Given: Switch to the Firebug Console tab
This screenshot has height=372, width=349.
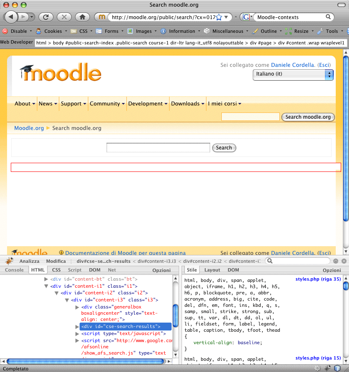Looking at the screenshot, I should coord(14,270).
